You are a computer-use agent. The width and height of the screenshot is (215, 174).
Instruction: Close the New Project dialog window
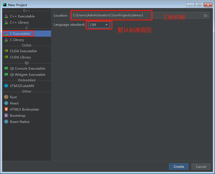208,5
